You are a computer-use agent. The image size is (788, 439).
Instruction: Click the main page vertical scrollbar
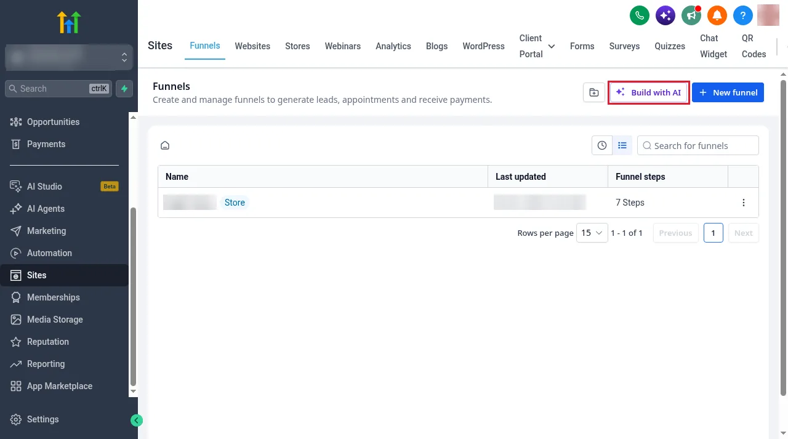[784, 239]
